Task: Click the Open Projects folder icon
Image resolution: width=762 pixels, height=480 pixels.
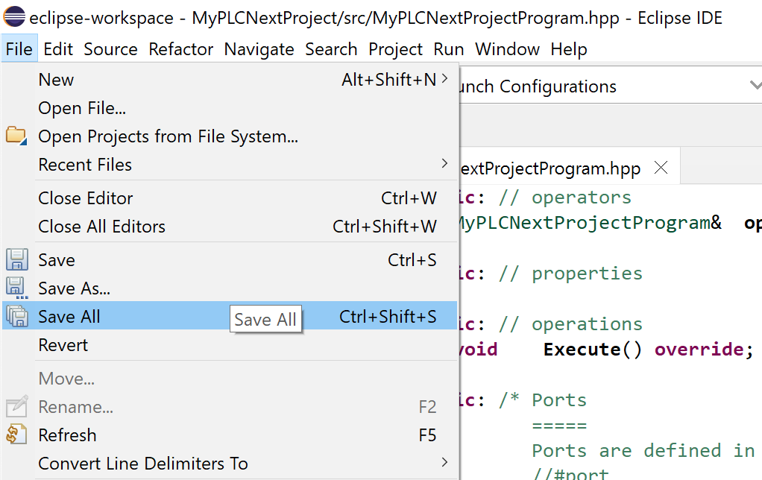Action: (x=16, y=136)
